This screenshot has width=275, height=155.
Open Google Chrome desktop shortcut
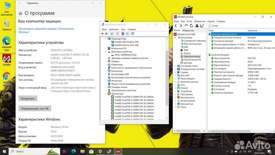[6, 77]
